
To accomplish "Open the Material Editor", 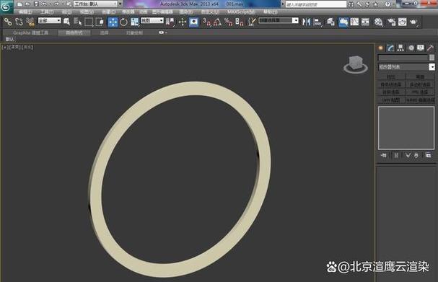I will [x=378, y=22].
